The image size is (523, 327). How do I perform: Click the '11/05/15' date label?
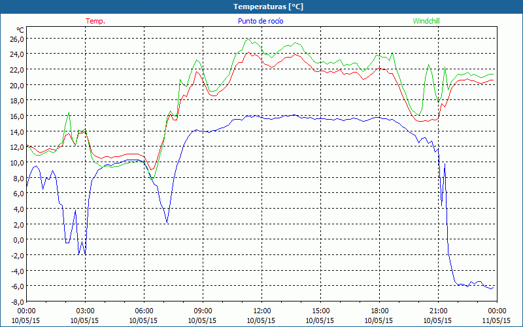496,320
